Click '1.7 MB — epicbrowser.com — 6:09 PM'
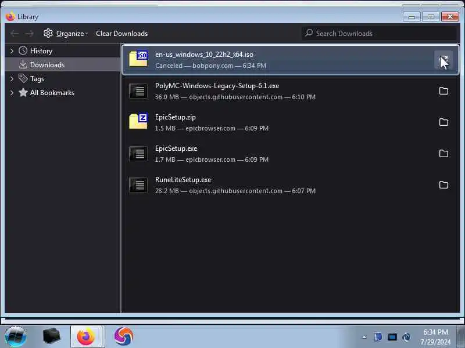 (212, 160)
